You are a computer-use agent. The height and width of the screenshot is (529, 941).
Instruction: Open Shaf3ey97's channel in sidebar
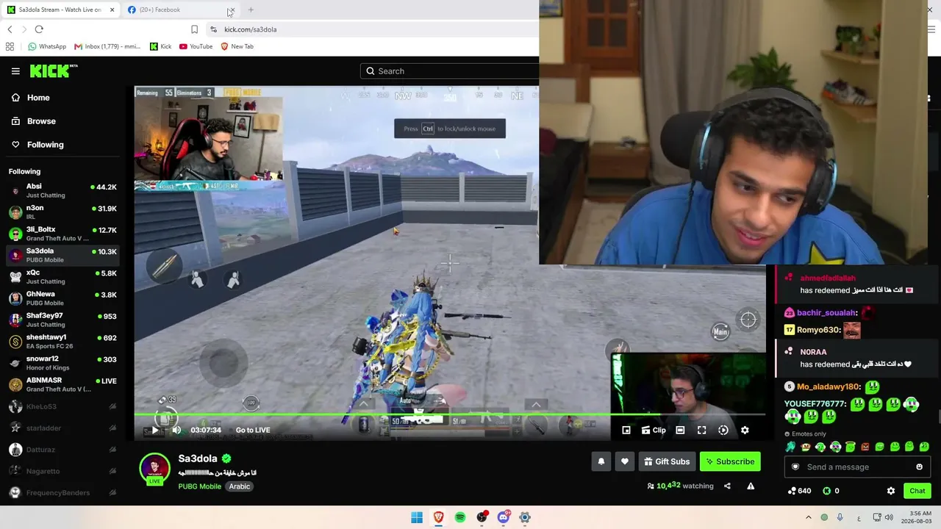coord(62,320)
